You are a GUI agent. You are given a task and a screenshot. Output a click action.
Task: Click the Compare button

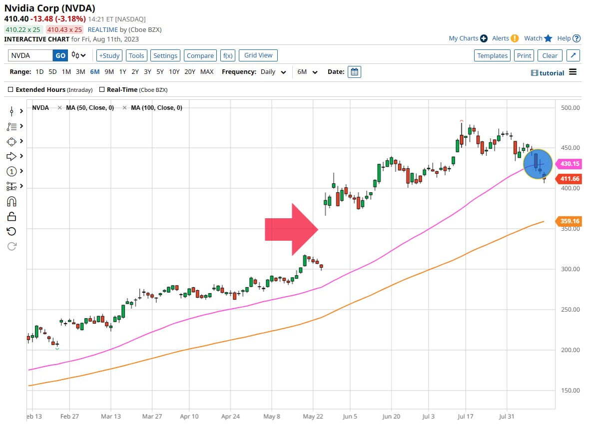click(200, 55)
